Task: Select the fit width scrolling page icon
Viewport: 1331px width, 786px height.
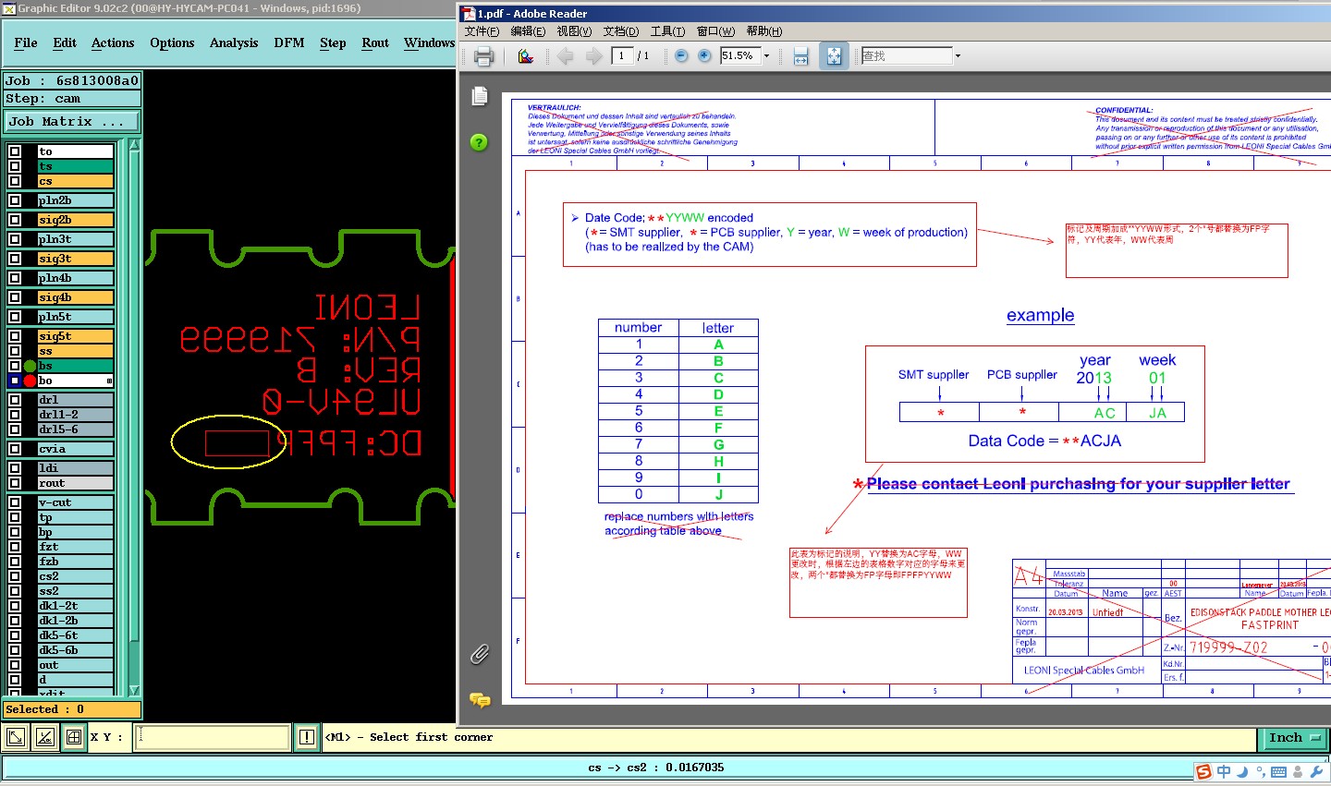Action: click(x=800, y=56)
